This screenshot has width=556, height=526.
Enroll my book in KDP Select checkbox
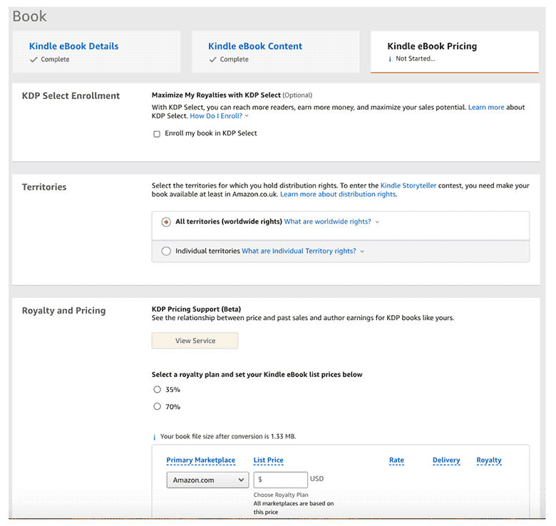point(157,134)
